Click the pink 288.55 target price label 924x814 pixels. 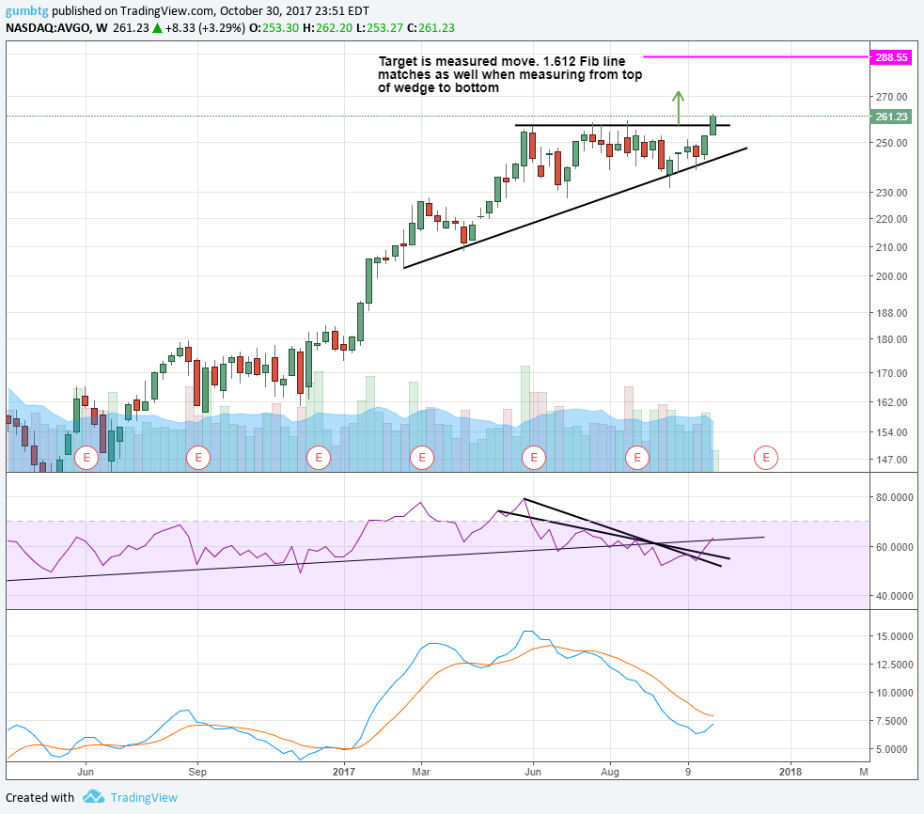[891, 57]
